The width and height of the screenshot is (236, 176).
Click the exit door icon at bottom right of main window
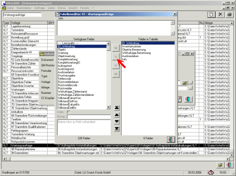click(x=229, y=165)
